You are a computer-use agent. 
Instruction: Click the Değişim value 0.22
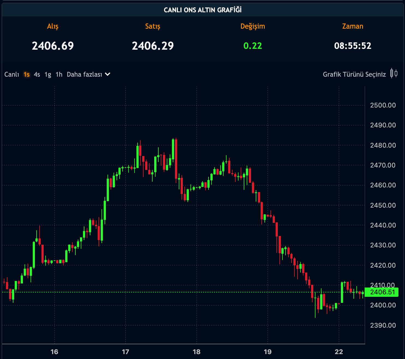(x=253, y=46)
